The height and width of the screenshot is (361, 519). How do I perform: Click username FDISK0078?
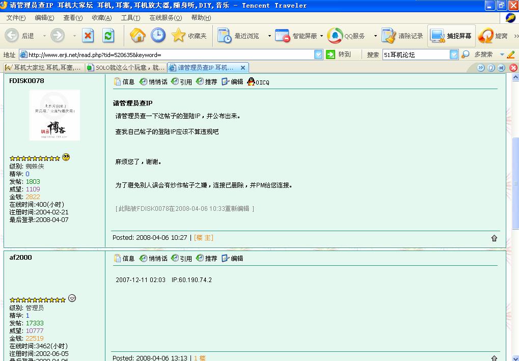(x=26, y=81)
